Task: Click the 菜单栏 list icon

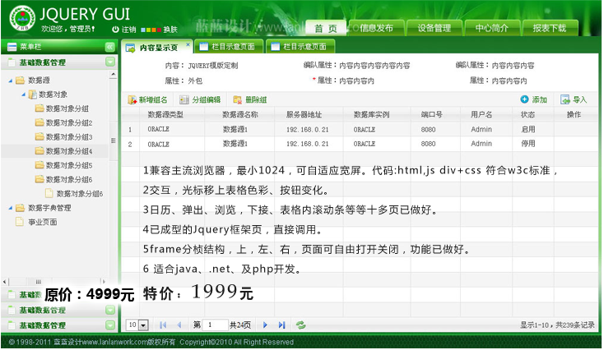Action: click(x=12, y=47)
